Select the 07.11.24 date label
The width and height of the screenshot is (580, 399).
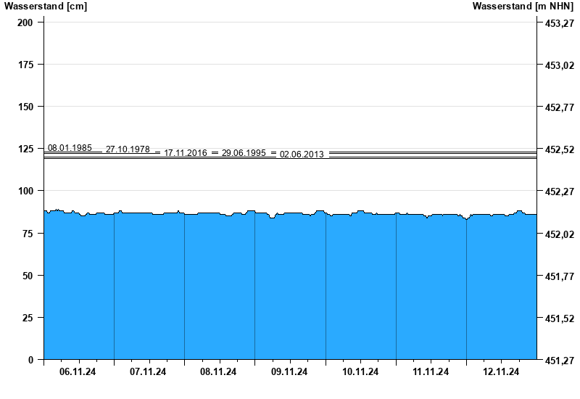pos(149,372)
